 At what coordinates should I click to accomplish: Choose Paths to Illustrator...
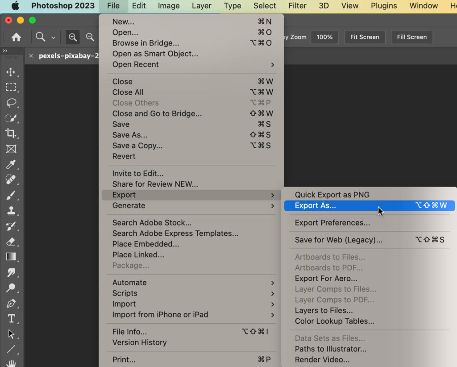[369, 349]
